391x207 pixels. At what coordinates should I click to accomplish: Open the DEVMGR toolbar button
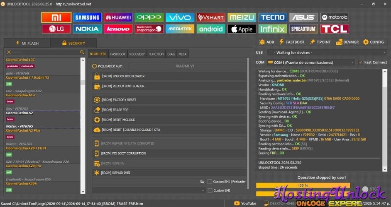coord(347,42)
